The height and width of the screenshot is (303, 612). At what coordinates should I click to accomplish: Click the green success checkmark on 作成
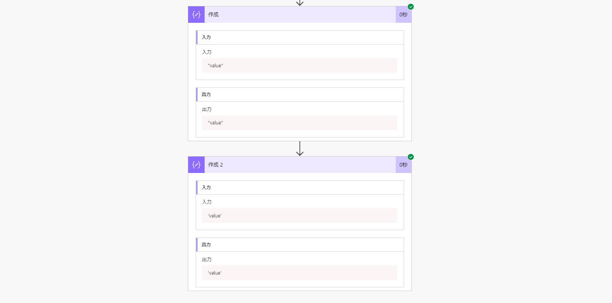point(411,6)
